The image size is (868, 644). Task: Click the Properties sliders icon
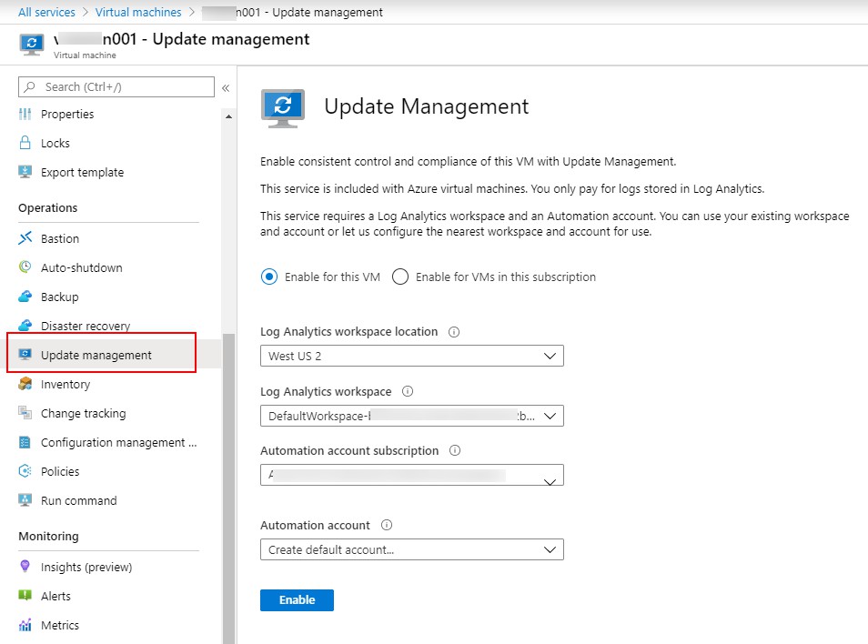tap(25, 114)
